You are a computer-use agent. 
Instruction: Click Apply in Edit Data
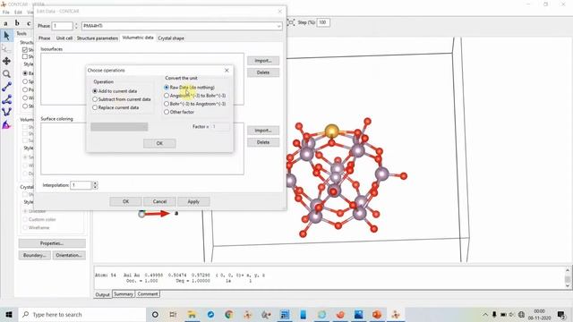coord(193,201)
